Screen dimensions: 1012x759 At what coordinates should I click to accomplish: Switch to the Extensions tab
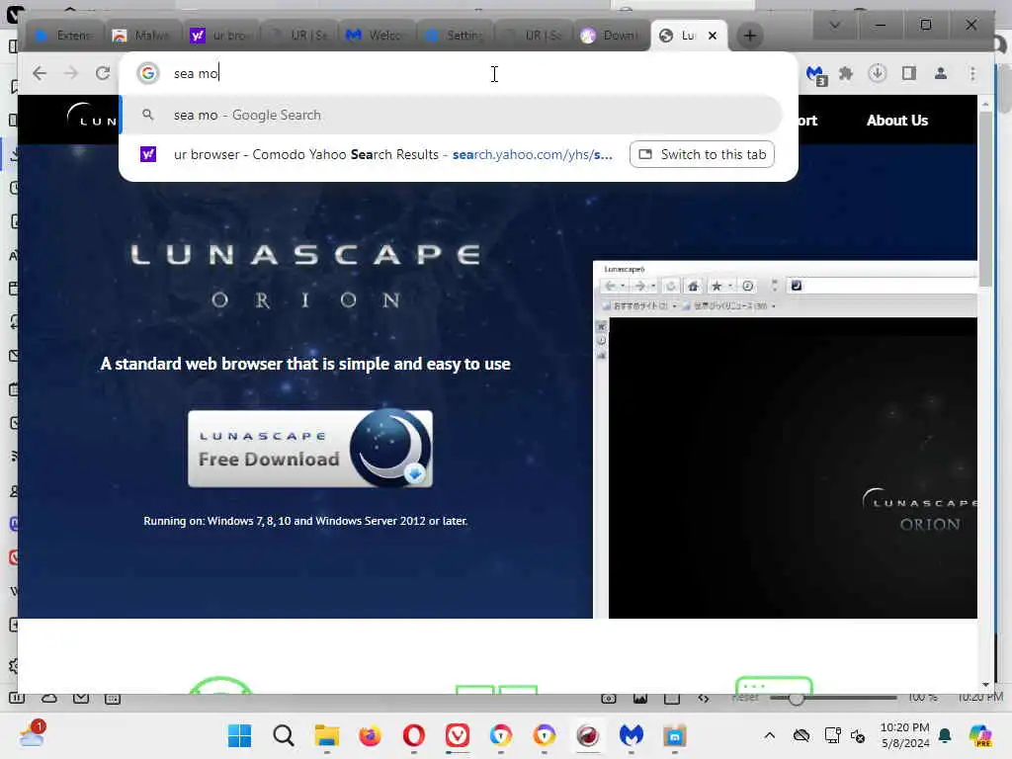[64, 36]
